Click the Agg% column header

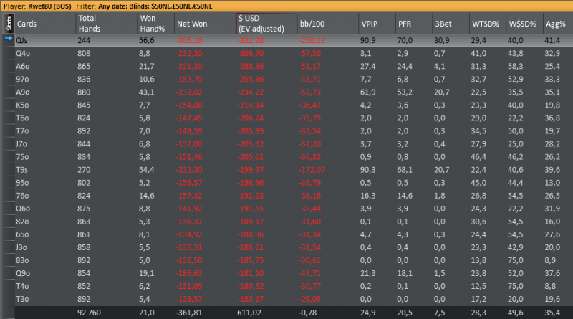(558, 24)
